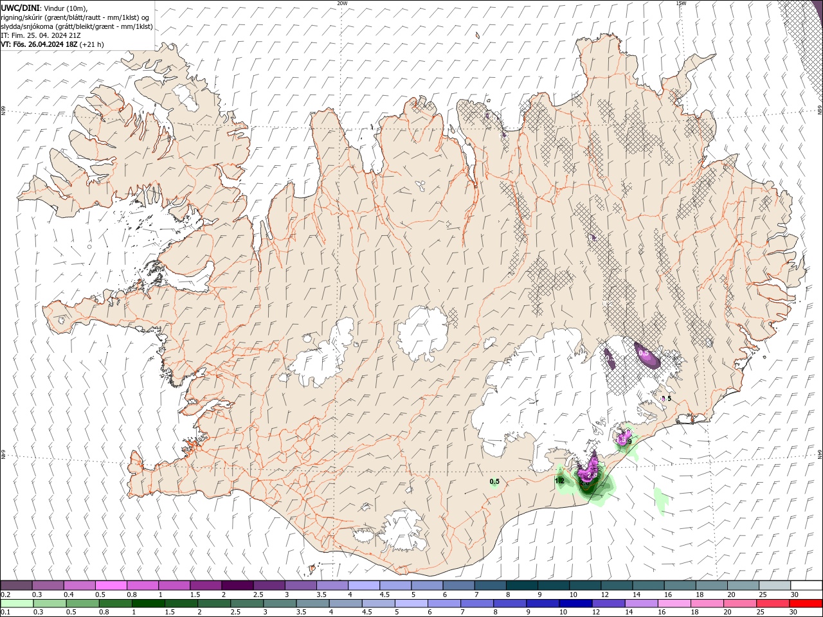Click the '20W' longitude label on top edge
The image size is (823, 617).
(x=342, y=3)
